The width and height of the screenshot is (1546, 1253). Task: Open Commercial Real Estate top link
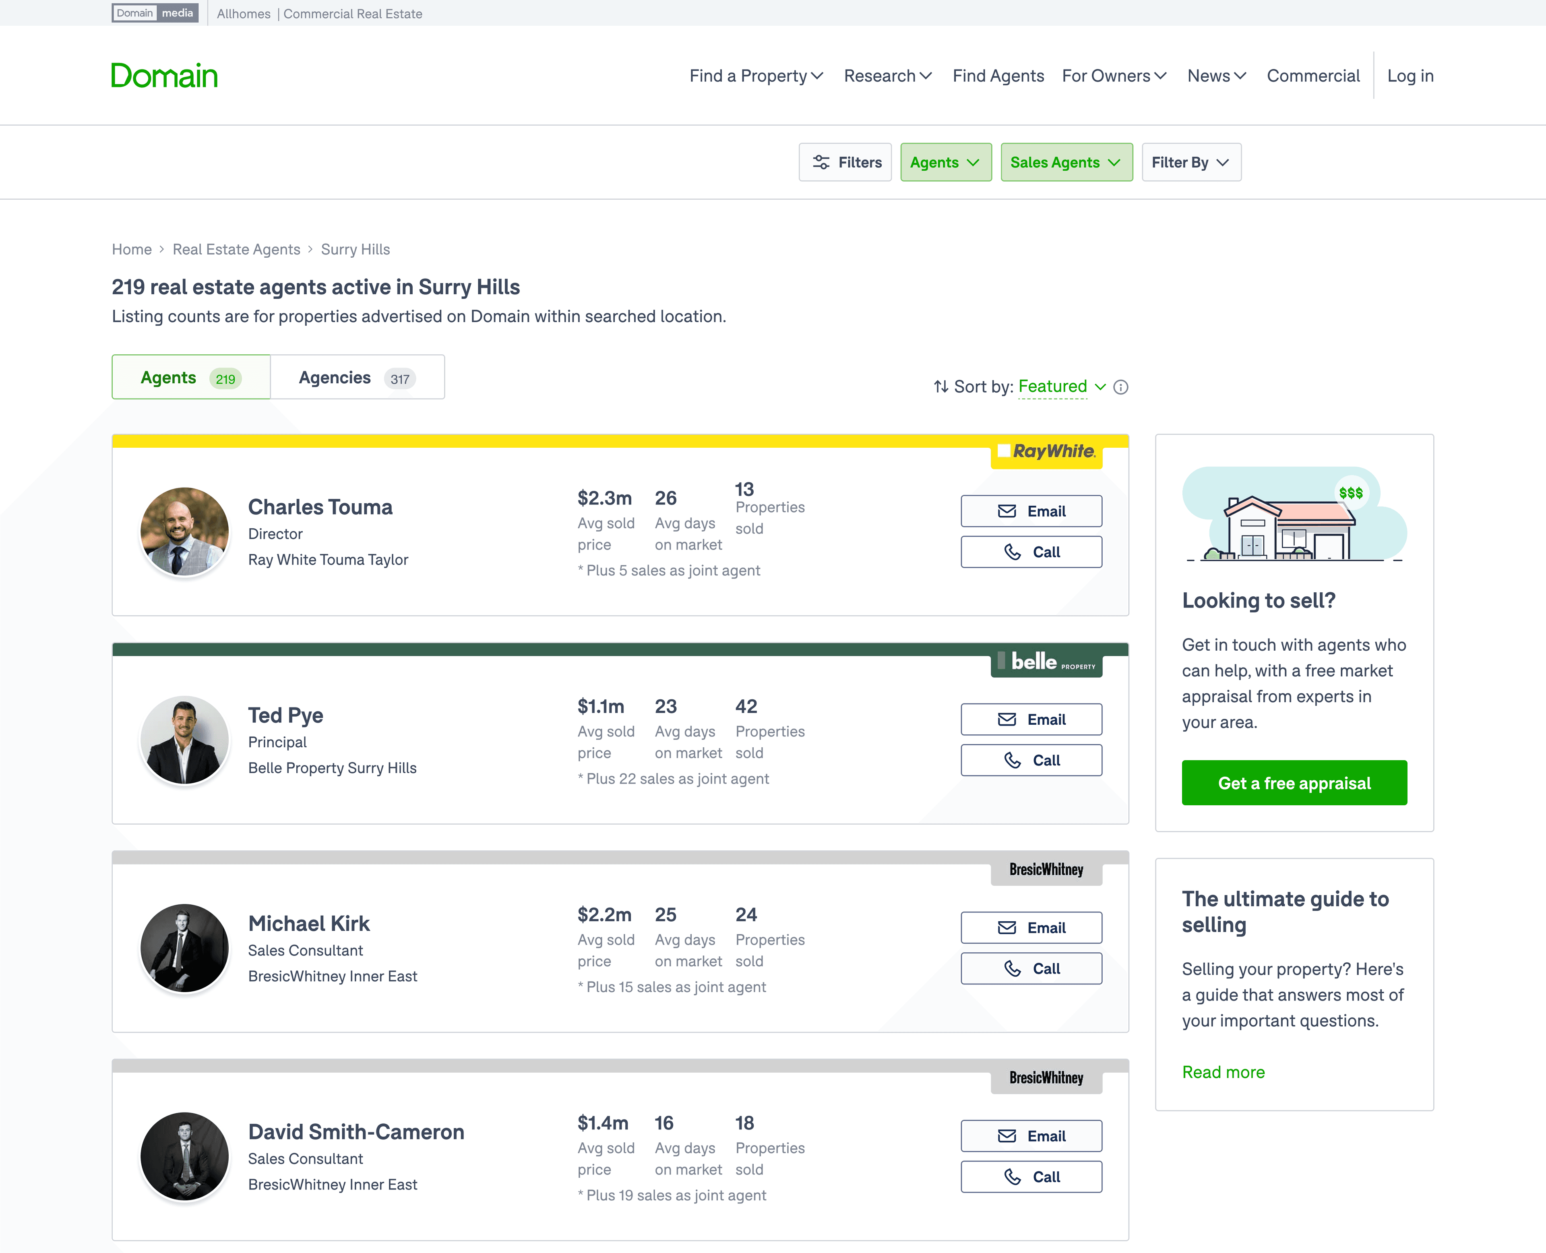[352, 14]
